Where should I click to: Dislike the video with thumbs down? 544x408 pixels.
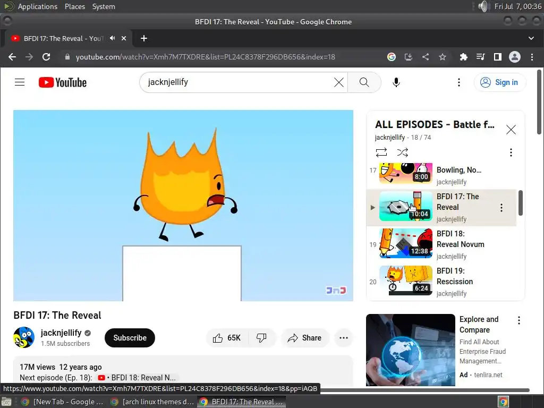(x=261, y=338)
